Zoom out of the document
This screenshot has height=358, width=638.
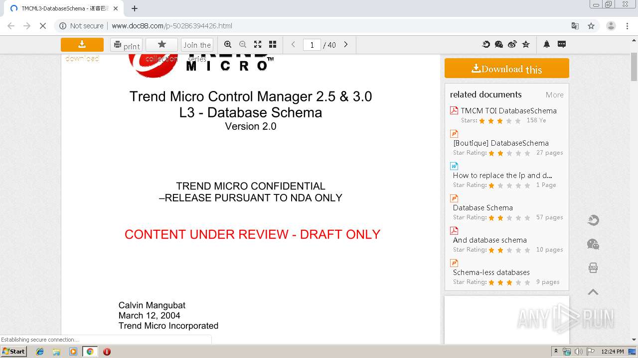(x=243, y=44)
